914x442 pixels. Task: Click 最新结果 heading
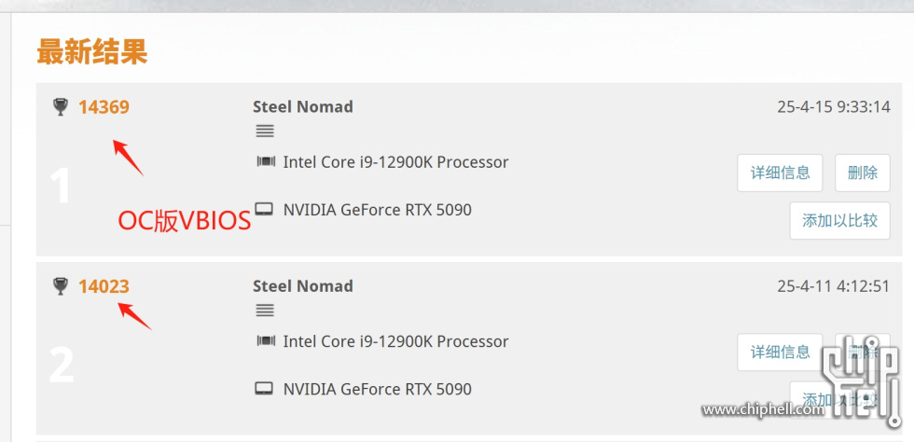pos(92,52)
